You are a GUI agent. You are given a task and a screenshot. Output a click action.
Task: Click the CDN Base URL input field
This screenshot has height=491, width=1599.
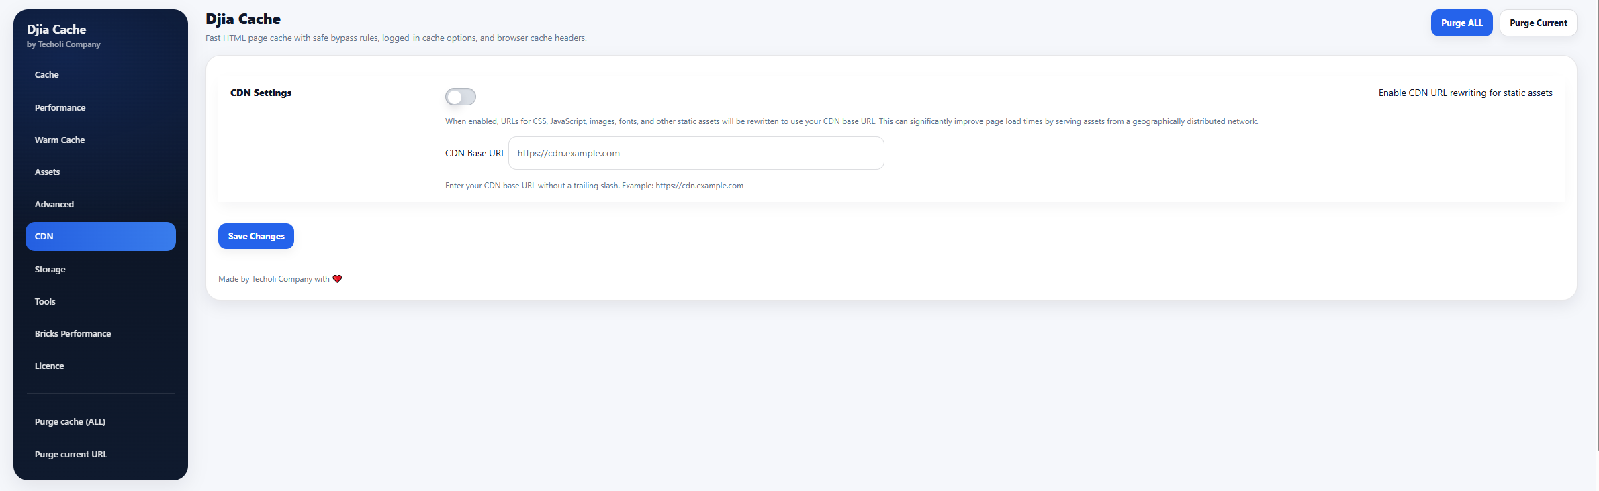click(696, 153)
